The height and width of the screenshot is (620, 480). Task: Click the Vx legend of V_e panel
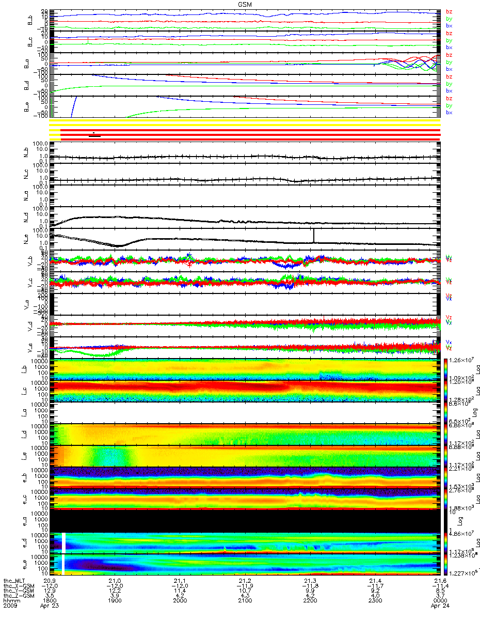pyautogui.click(x=449, y=342)
